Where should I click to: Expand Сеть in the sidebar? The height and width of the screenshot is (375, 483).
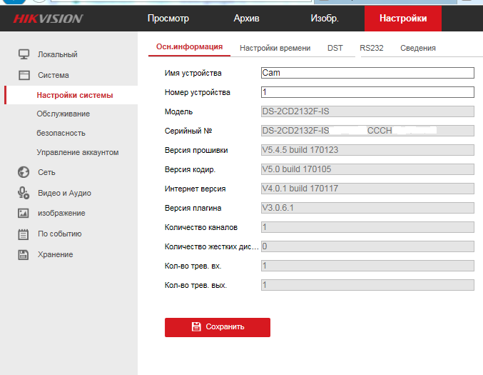pyautogui.click(x=46, y=172)
